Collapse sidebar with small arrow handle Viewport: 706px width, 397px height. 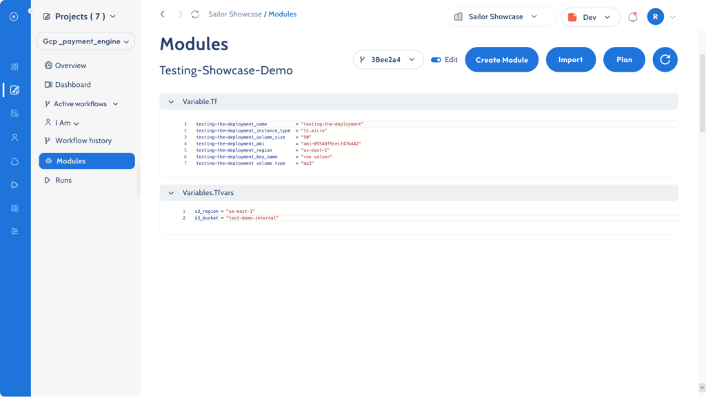coord(30,11)
